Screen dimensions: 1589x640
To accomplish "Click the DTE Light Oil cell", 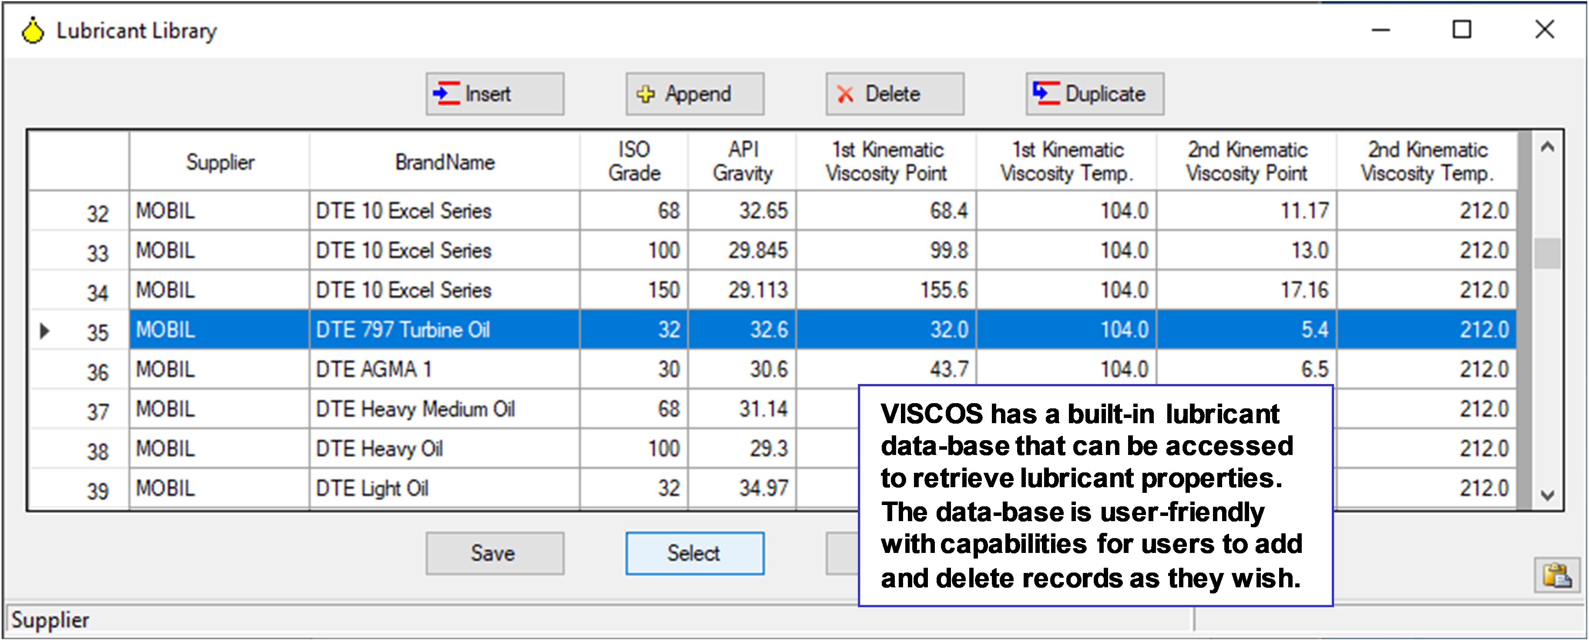I will (x=445, y=488).
